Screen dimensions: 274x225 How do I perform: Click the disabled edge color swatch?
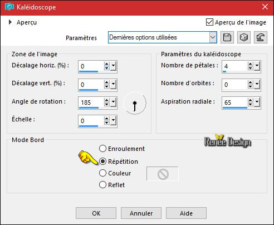click(163, 174)
